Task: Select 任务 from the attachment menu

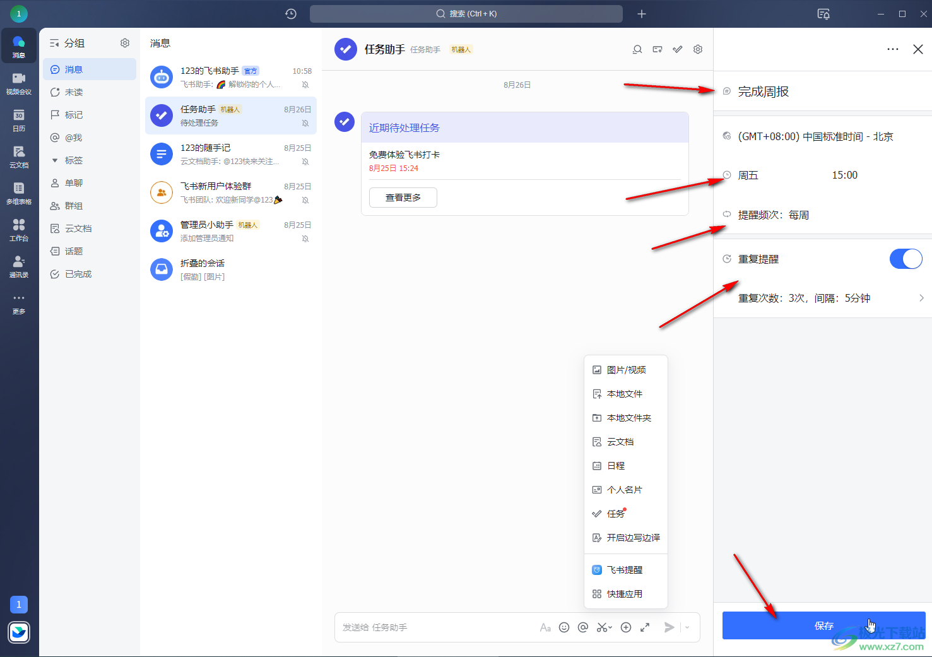Action: 626,514
